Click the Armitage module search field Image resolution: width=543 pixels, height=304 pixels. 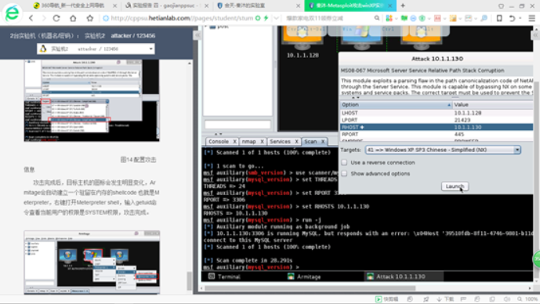pyautogui.click(x=237, y=125)
